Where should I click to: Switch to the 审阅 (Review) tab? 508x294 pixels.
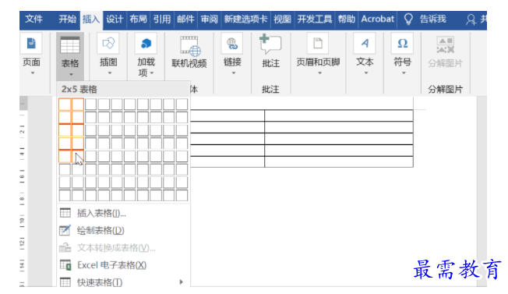[210, 19]
